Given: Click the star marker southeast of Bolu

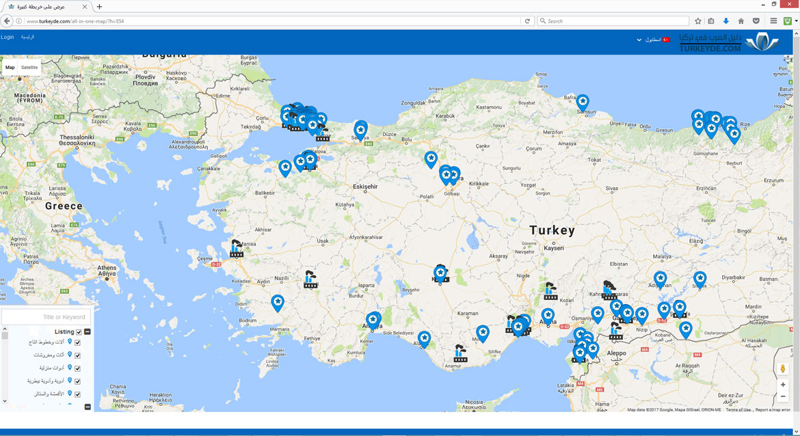Looking at the screenshot, I should [431, 159].
